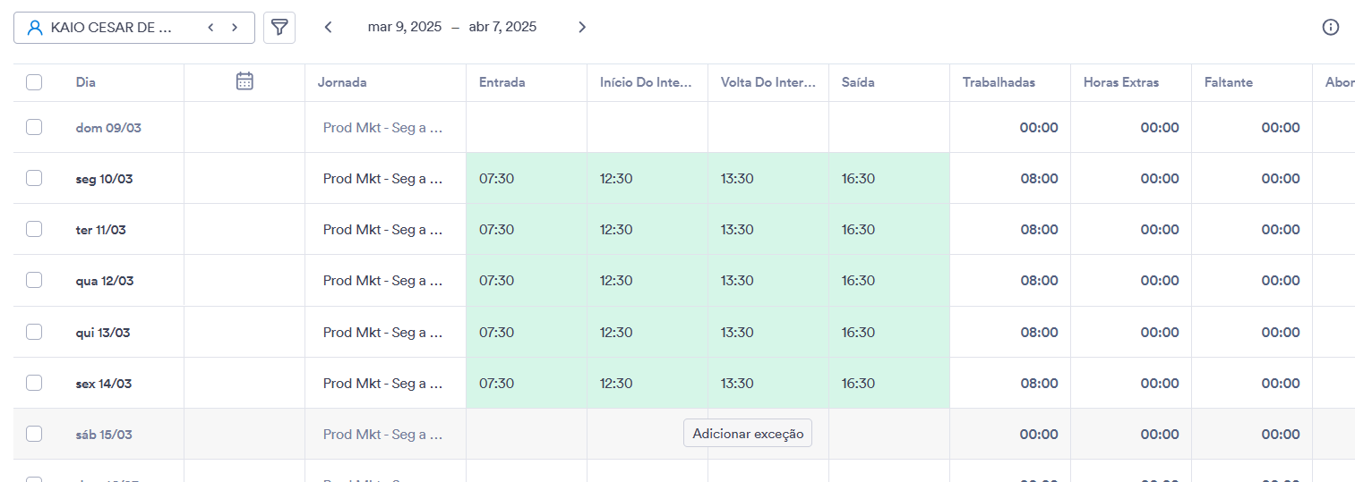The image size is (1355, 482).
Task: Click the Trabalhadas column header
Action: (999, 82)
